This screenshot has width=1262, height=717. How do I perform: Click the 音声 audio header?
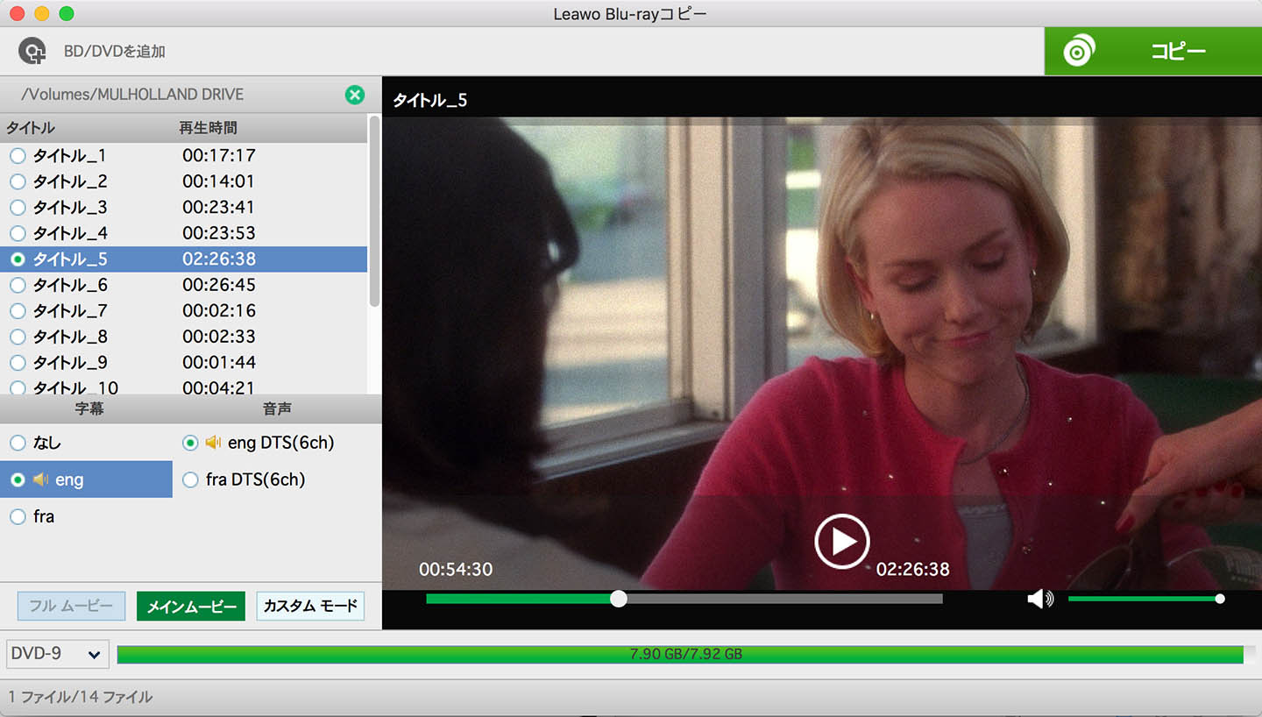tap(277, 408)
